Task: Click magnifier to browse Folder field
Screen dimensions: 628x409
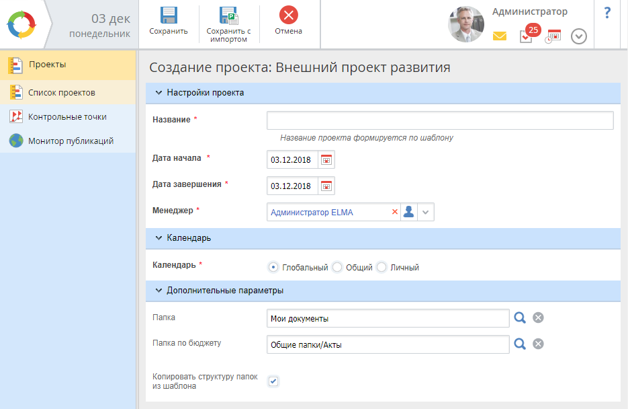Action: point(520,318)
